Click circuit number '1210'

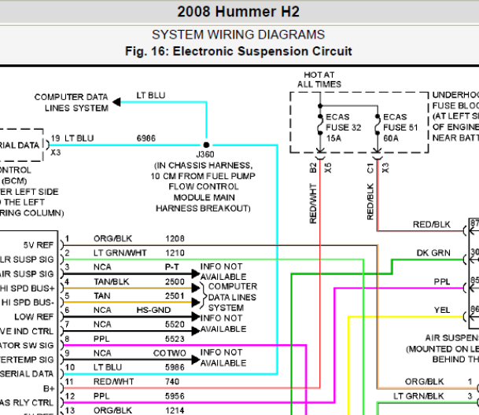pos(175,253)
